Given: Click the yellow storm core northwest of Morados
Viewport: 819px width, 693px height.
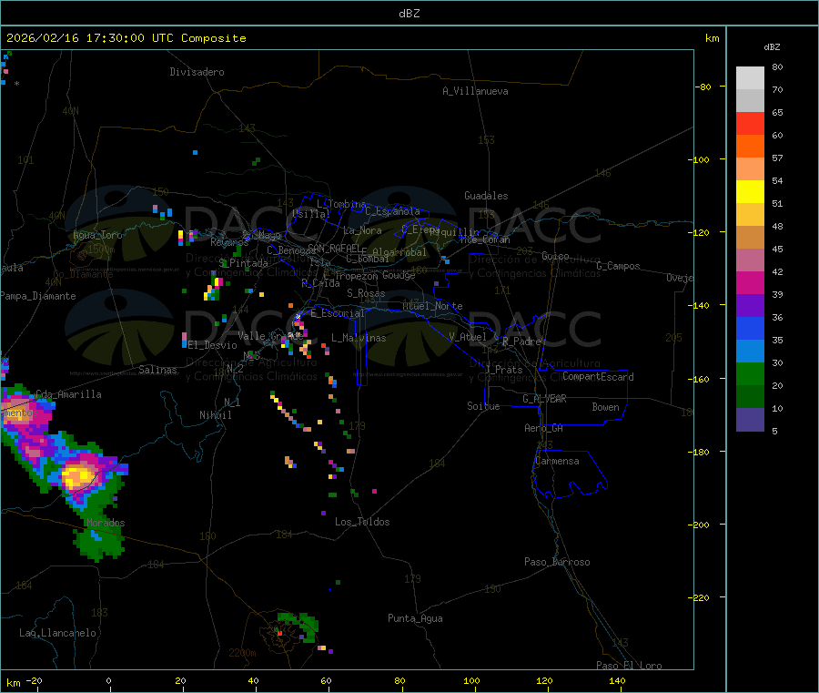Looking at the screenshot, I should pos(76,477).
